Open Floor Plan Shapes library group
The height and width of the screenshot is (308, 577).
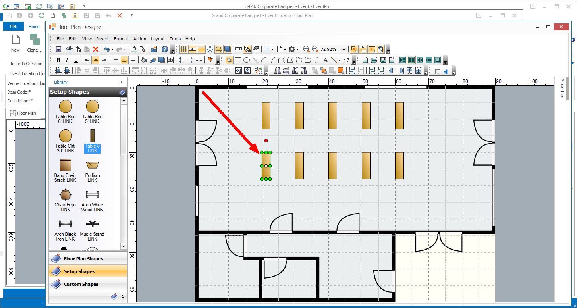click(88, 259)
